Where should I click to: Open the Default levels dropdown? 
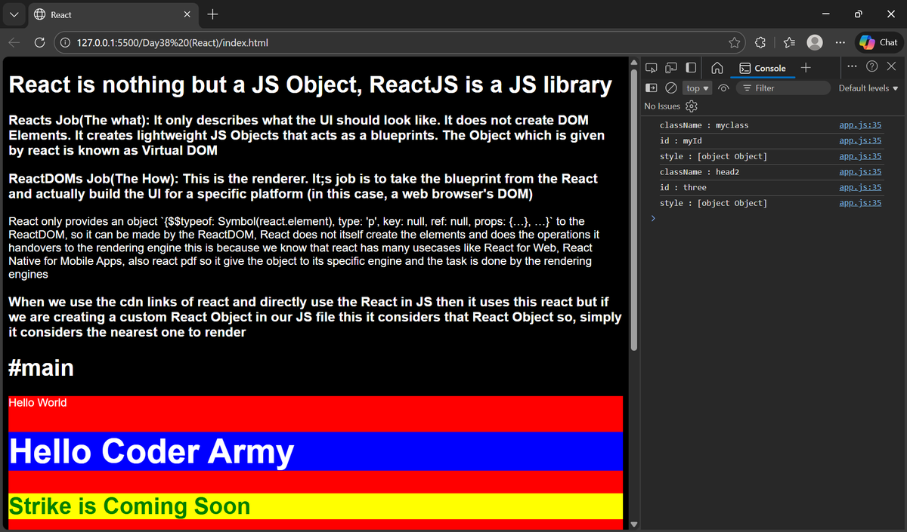point(868,88)
